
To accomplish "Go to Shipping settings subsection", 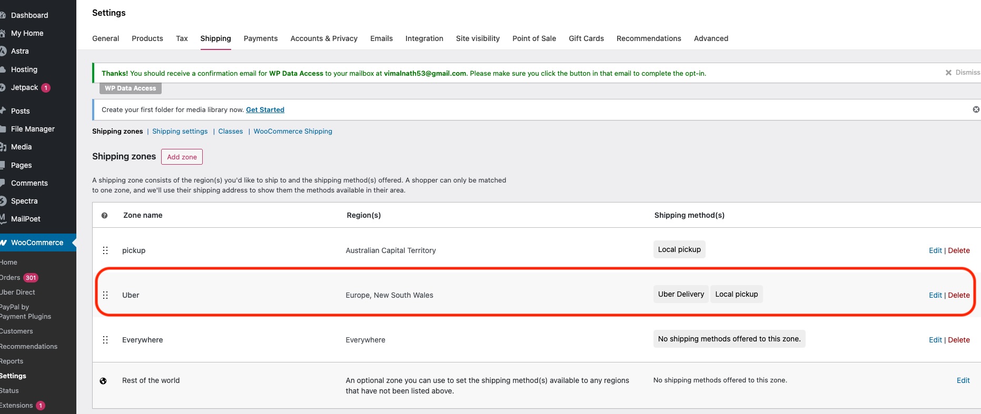I will click(x=180, y=131).
